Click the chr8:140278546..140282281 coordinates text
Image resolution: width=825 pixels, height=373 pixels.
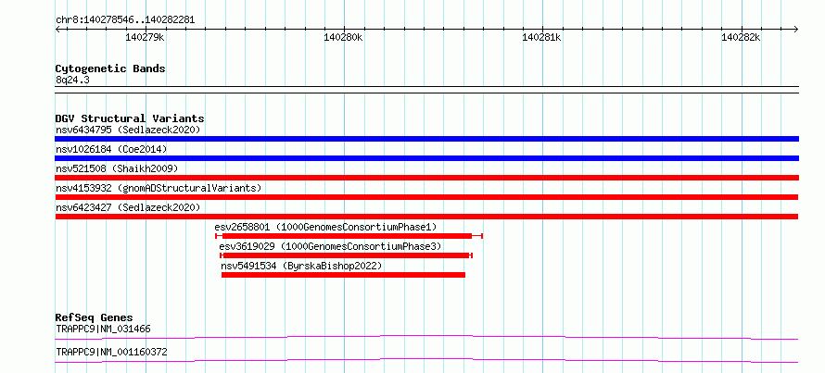[x=125, y=20]
